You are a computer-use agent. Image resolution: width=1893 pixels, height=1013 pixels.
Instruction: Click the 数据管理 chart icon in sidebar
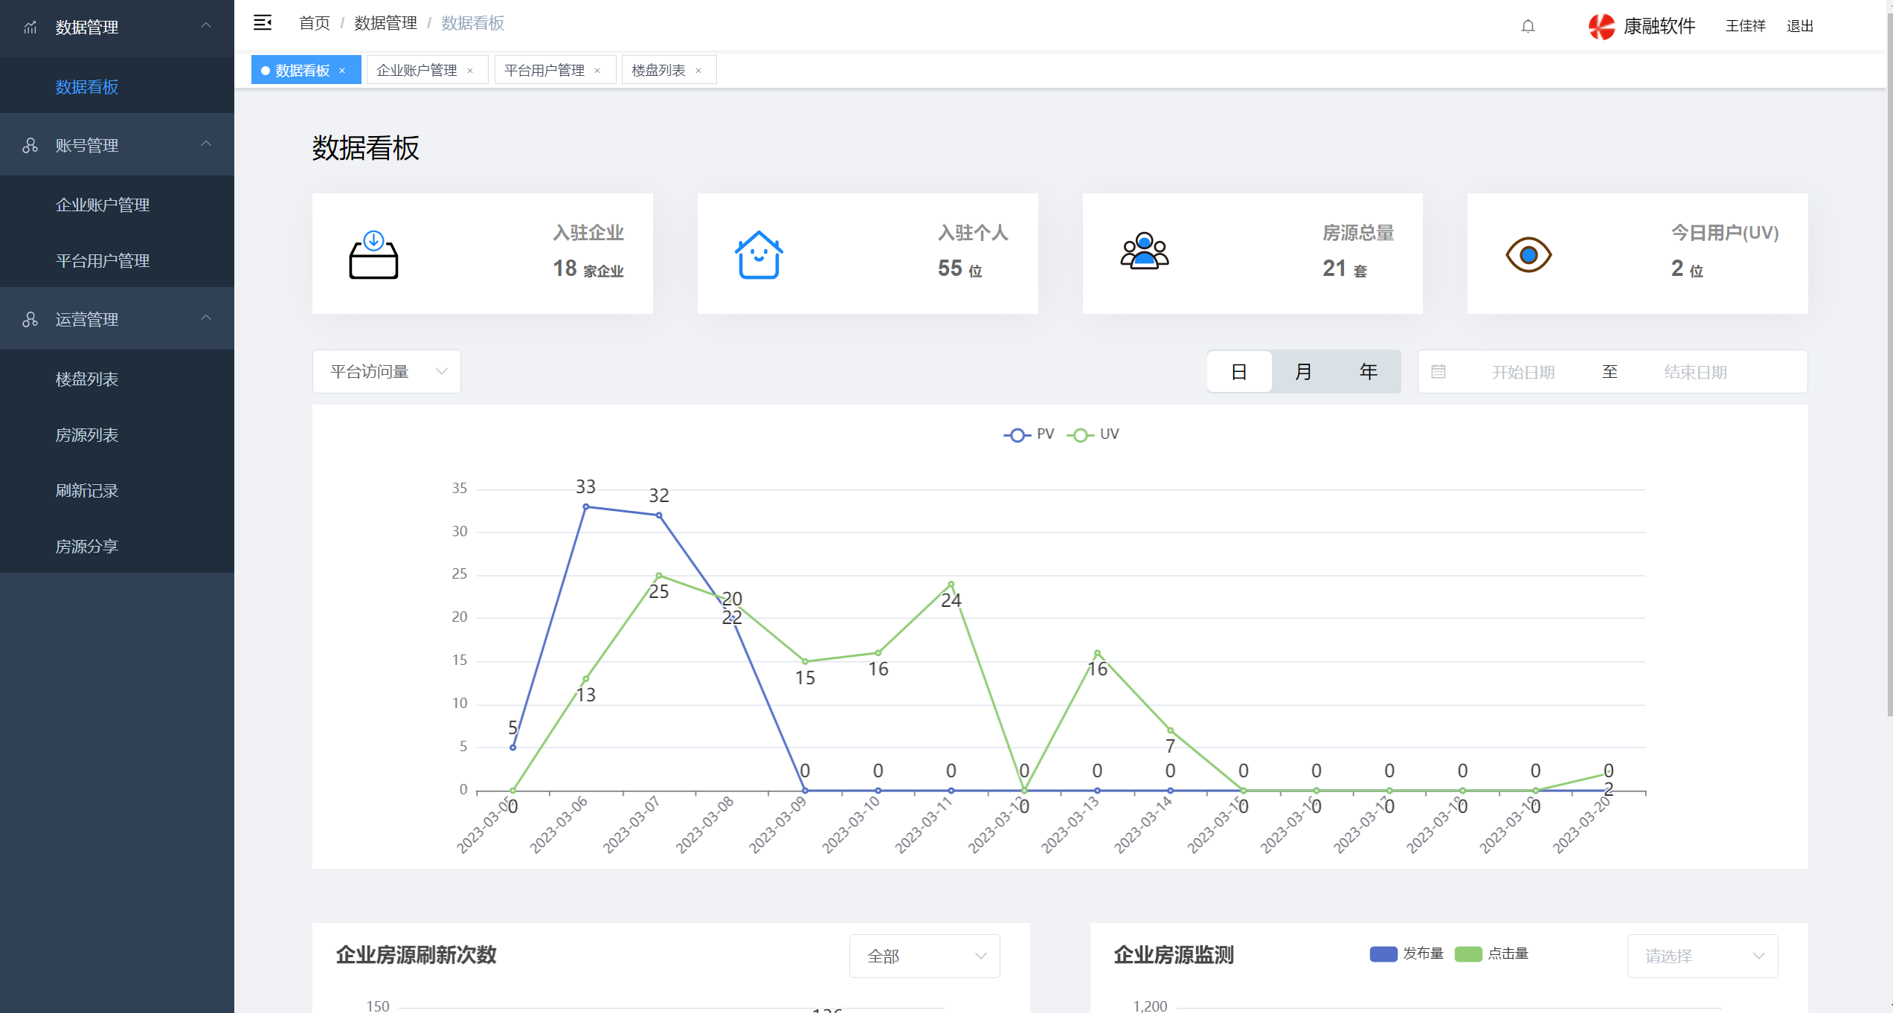pyautogui.click(x=30, y=28)
